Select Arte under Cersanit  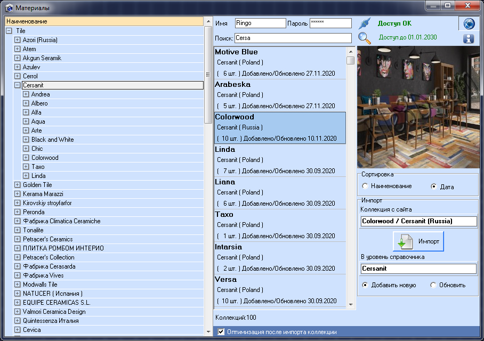coord(36,130)
